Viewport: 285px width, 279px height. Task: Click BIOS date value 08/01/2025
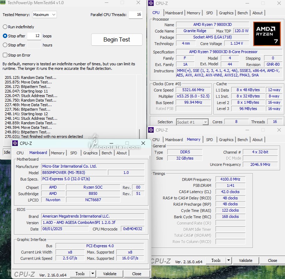click(65, 229)
